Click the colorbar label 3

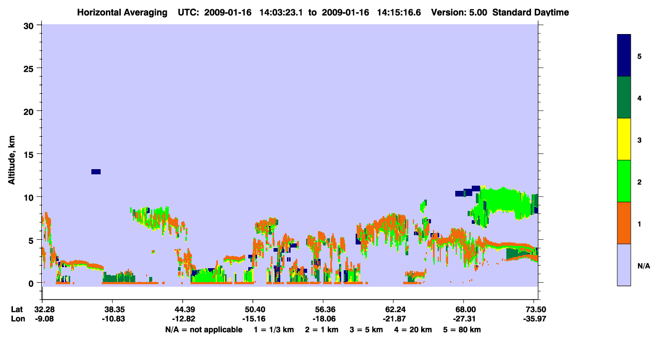tap(640, 140)
